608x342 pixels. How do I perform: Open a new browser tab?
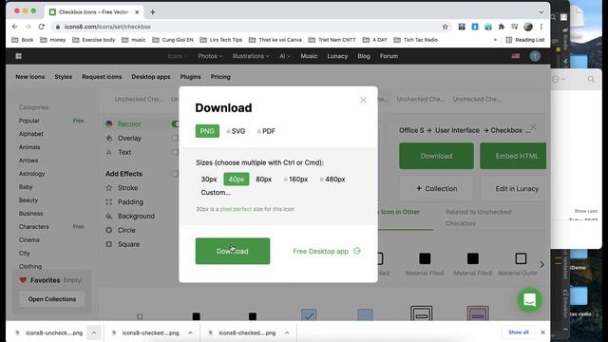(x=153, y=12)
